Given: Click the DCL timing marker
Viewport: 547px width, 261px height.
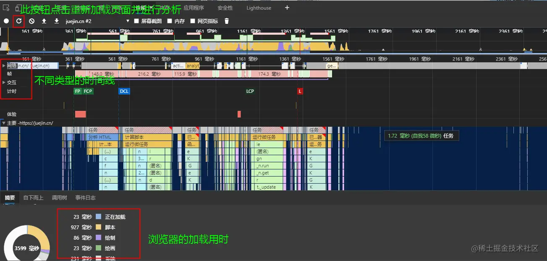Looking at the screenshot, I should 124,91.
